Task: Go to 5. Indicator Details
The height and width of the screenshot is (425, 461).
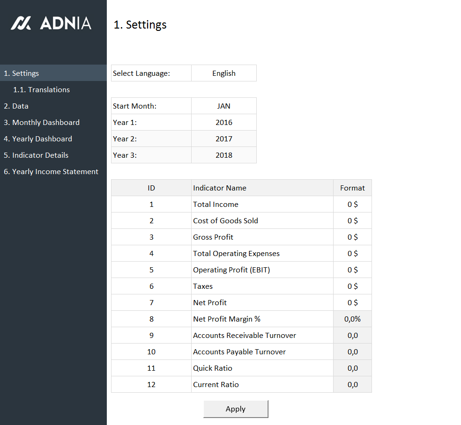Action: pos(36,155)
